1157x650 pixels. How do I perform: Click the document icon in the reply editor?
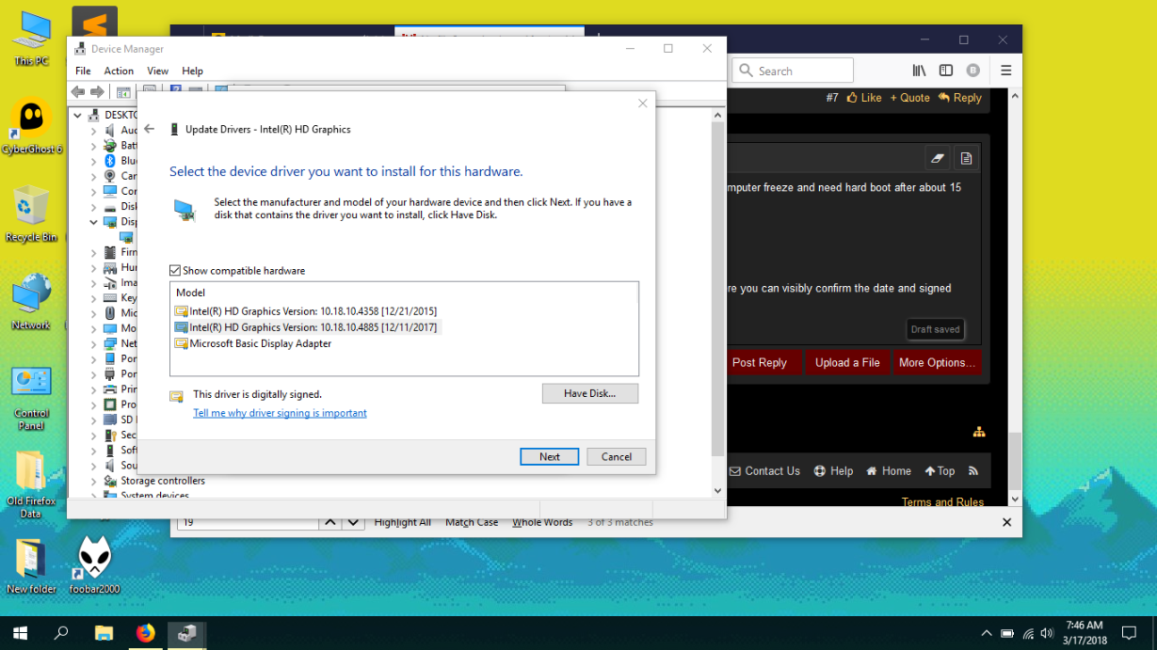(x=966, y=158)
